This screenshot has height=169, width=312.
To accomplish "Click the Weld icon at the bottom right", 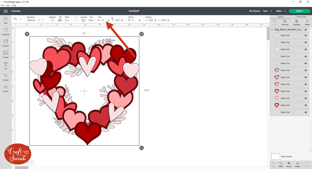I will point(281,164).
